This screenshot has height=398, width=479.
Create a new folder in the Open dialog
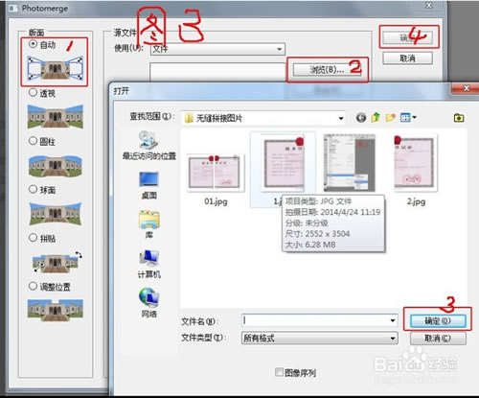391,118
